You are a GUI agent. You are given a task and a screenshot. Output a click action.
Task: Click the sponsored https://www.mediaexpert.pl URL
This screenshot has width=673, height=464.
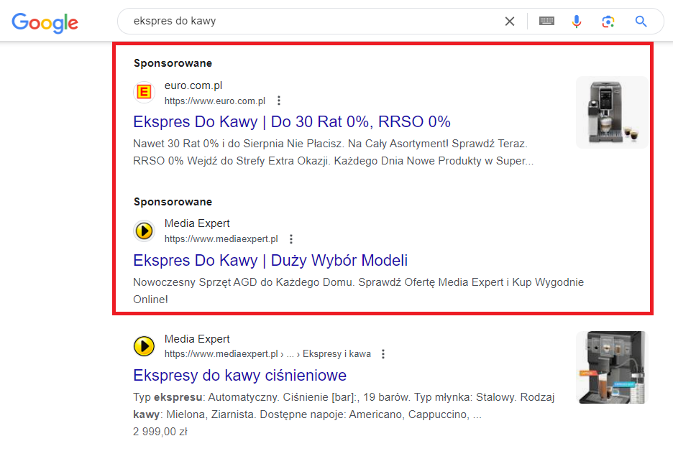coord(221,239)
